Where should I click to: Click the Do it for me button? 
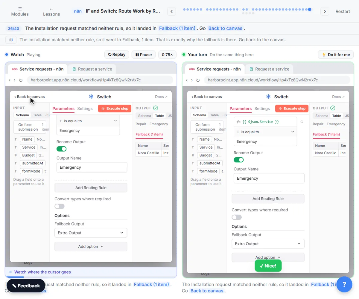336,55
